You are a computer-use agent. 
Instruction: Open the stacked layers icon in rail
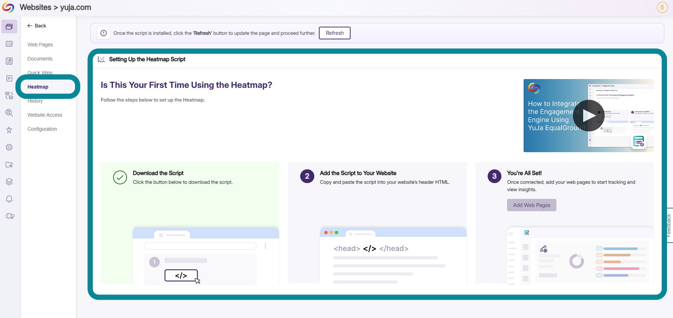pyautogui.click(x=9, y=182)
